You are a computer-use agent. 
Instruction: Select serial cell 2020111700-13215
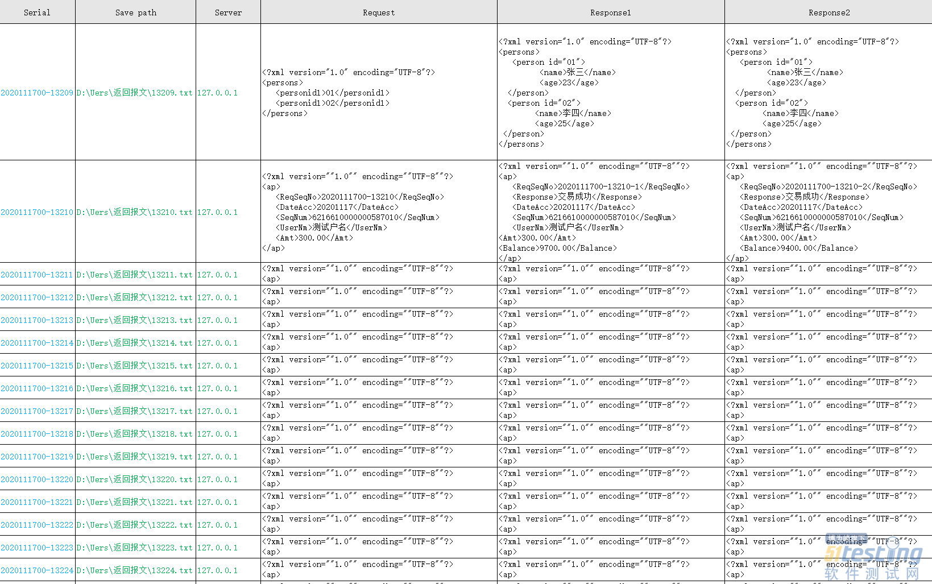tap(37, 365)
